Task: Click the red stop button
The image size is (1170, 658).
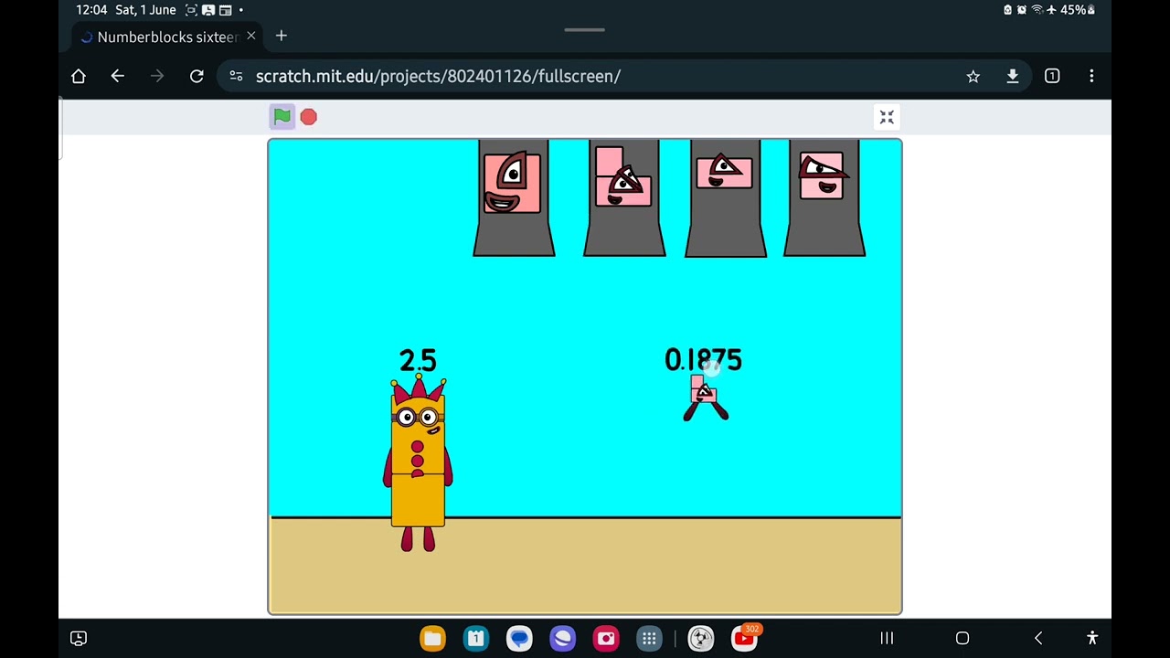Action: (309, 117)
